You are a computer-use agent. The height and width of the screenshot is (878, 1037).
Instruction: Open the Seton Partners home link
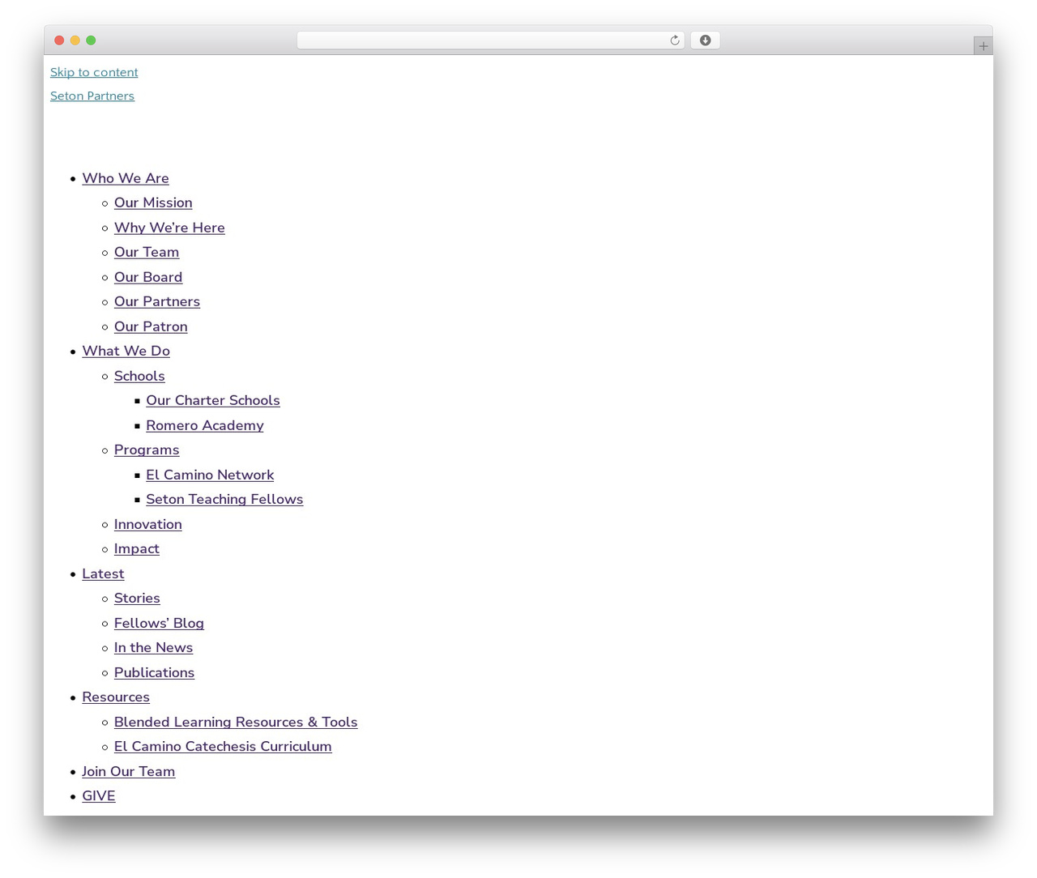(x=92, y=96)
